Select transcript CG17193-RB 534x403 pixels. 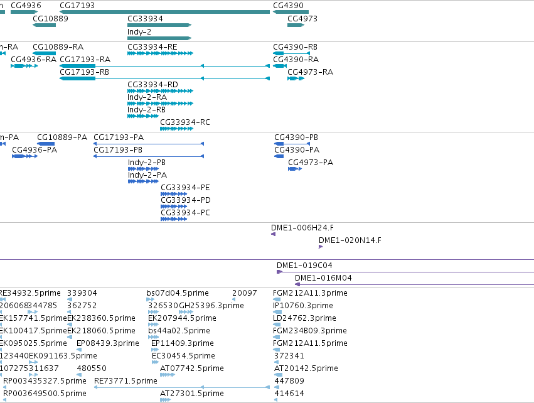[85, 72]
